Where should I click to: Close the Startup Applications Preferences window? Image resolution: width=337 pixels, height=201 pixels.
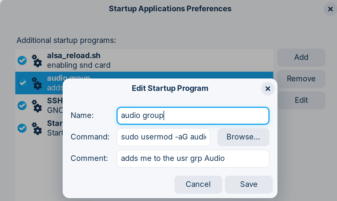pos(330,9)
